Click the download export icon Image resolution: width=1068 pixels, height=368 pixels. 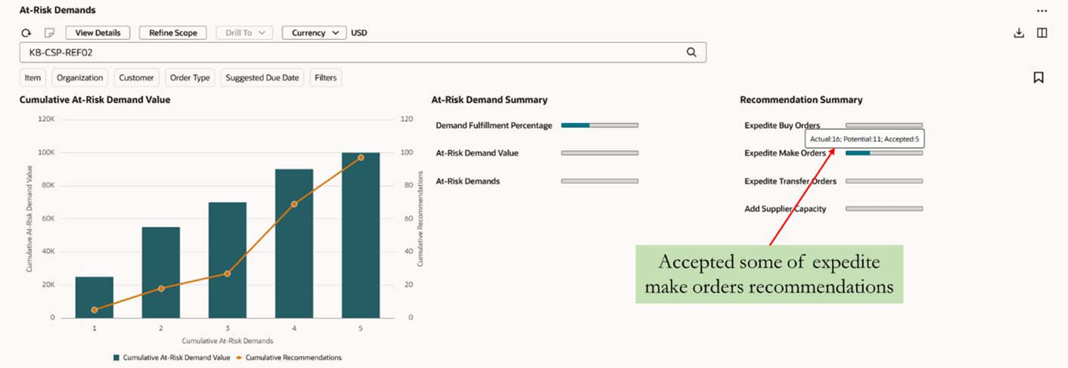(1019, 33)
